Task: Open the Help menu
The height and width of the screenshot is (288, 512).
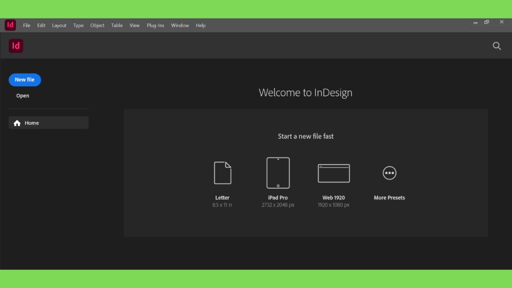Action: tap(200, 25)
